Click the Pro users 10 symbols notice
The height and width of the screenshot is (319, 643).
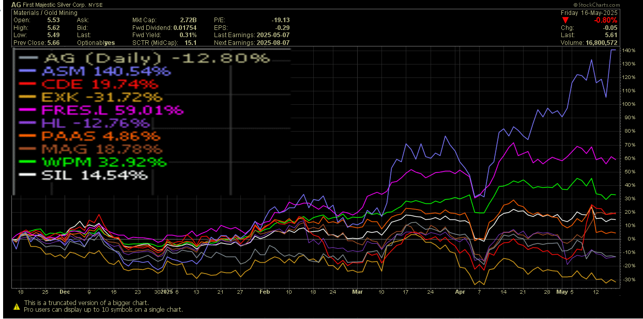(103, 310)
